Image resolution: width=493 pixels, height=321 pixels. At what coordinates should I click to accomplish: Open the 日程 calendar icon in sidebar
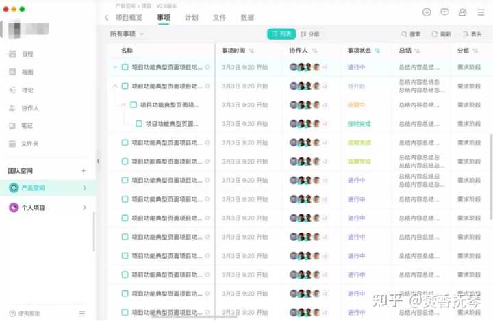pos(12,54)
